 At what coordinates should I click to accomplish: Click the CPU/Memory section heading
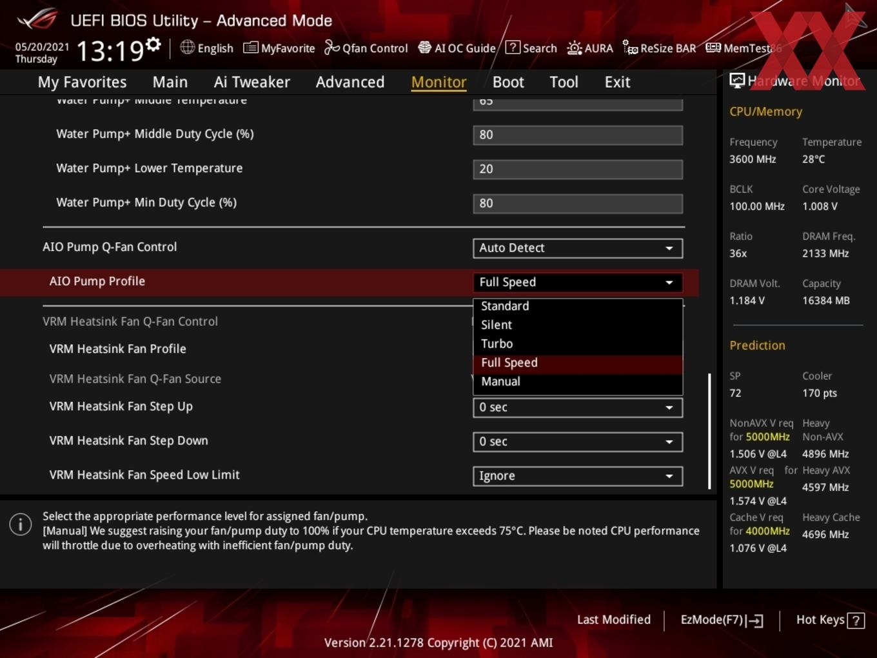pyautogui.click(x=765, y=112)
